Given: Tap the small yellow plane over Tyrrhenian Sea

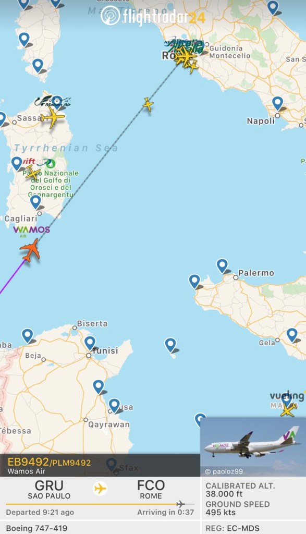Looking at the screenshot, I should (x=148, y=104).
